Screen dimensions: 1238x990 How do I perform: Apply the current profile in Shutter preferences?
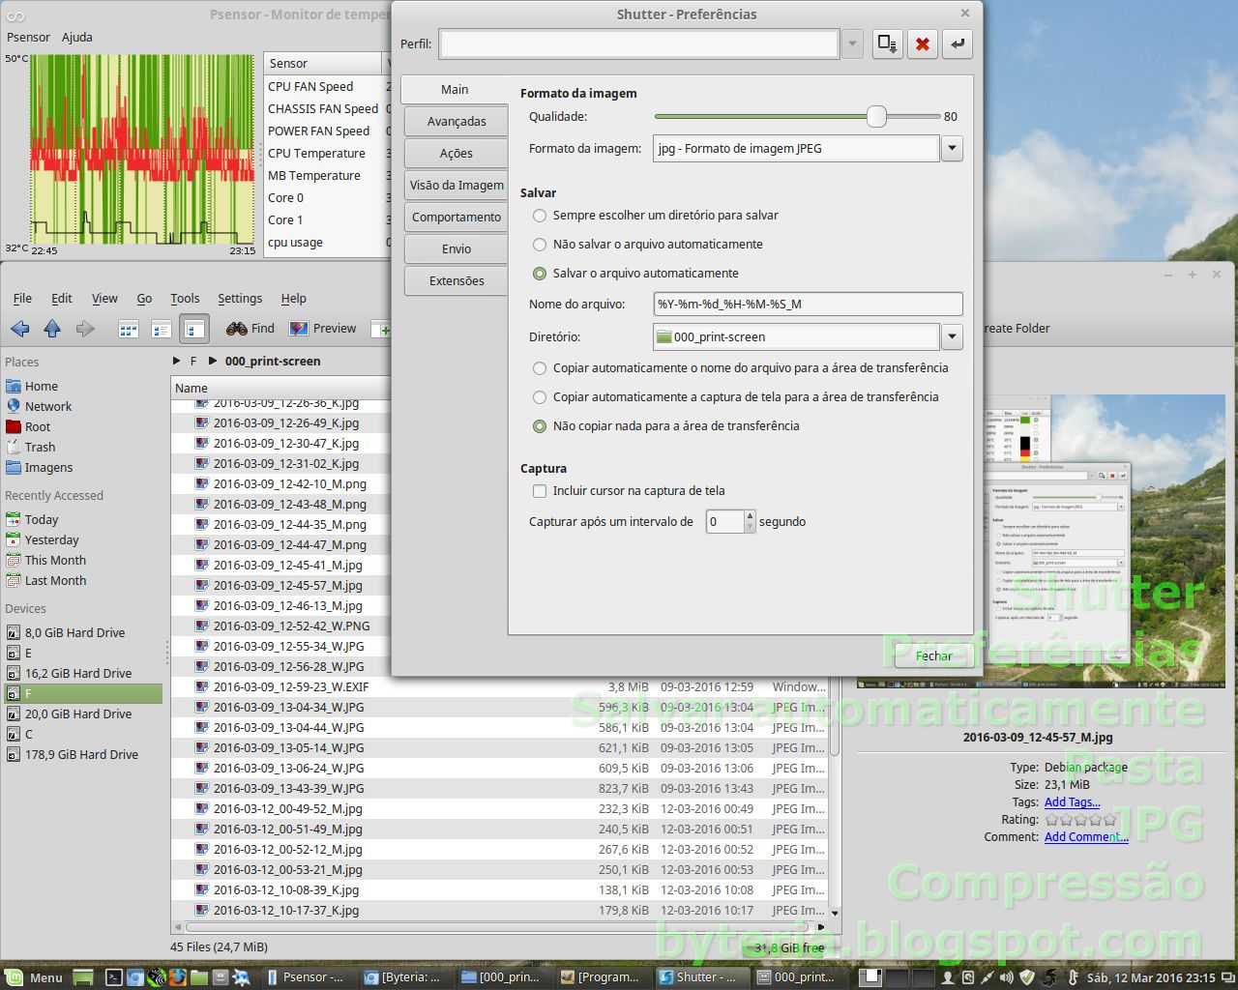[x=887, y=44]
